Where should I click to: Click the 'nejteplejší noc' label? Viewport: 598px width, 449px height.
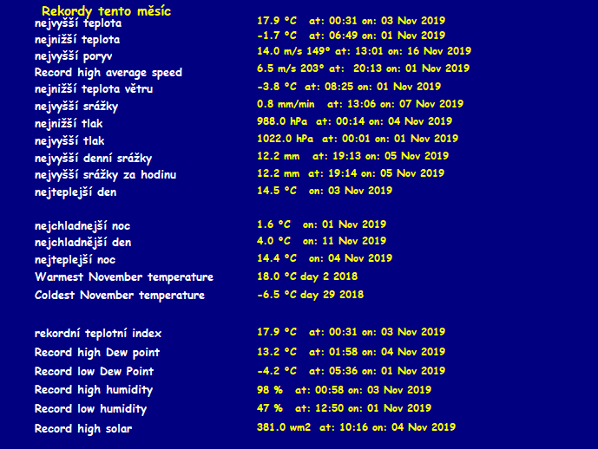coord(75,260)
